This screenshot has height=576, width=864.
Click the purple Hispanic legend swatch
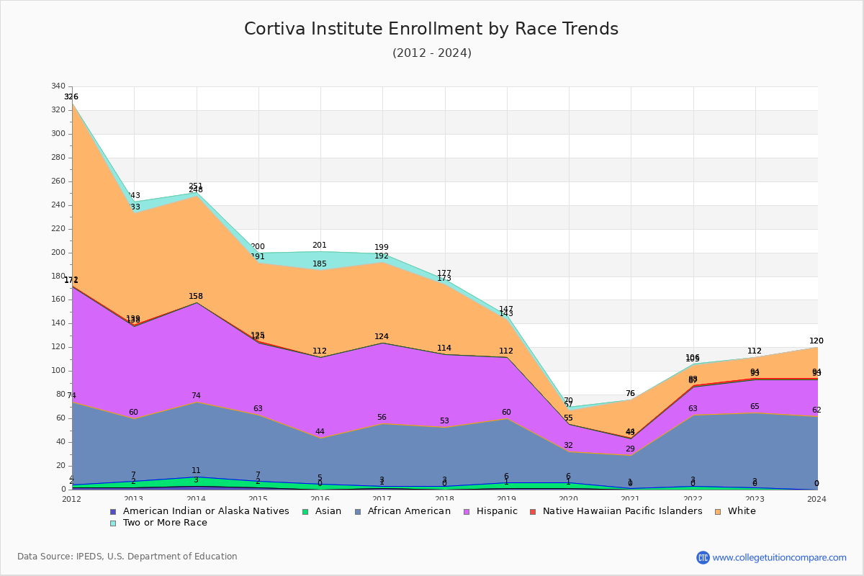tap(466, 512)
